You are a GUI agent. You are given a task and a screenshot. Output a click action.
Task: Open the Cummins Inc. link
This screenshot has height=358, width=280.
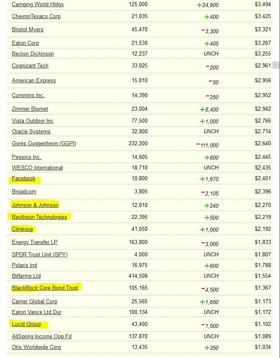pyautogui.click(x=28, y=95)
